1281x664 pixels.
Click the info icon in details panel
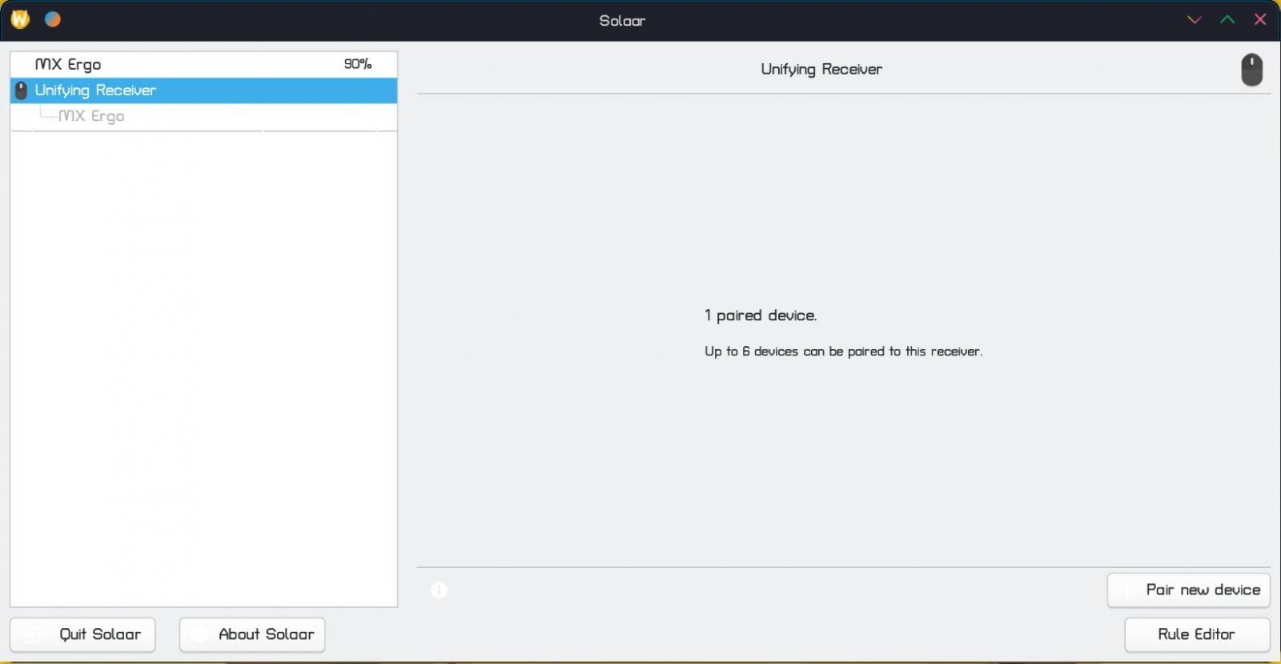439,590
